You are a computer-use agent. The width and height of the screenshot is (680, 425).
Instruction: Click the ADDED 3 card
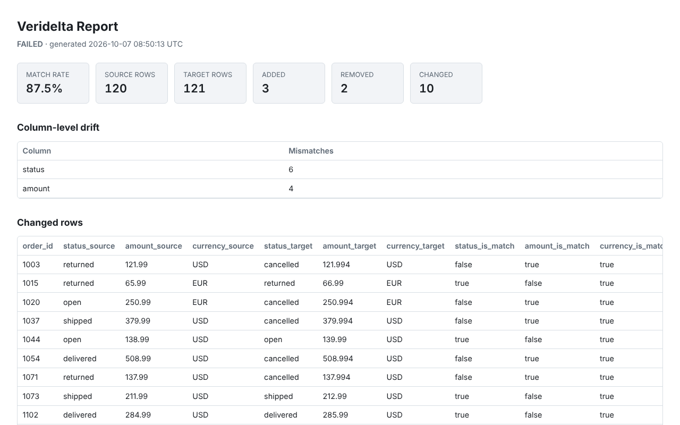[x=289, y=83]
